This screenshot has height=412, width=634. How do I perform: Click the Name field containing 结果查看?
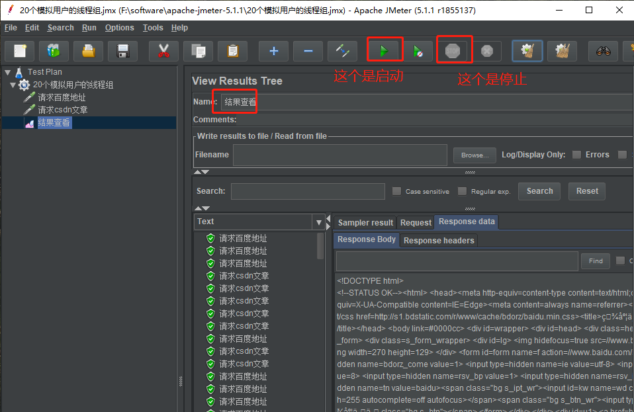[x=427, y=102]
